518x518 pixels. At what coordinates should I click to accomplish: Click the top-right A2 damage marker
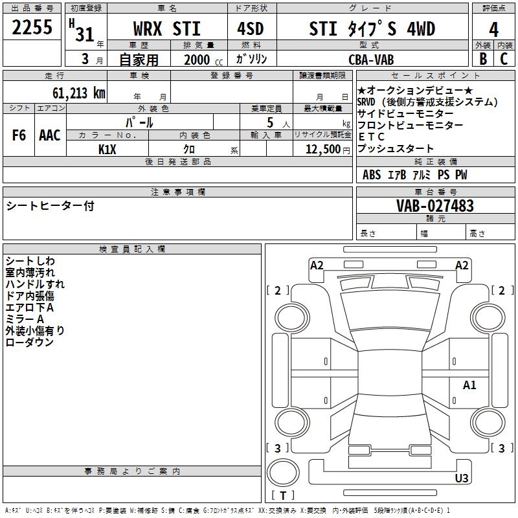(x=462, y=265)
